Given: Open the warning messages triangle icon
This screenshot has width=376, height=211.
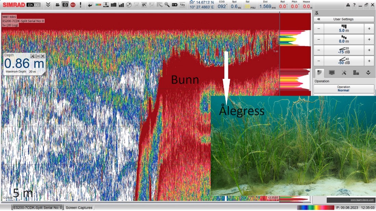Looking at the screenshot, I should (348, 5).
